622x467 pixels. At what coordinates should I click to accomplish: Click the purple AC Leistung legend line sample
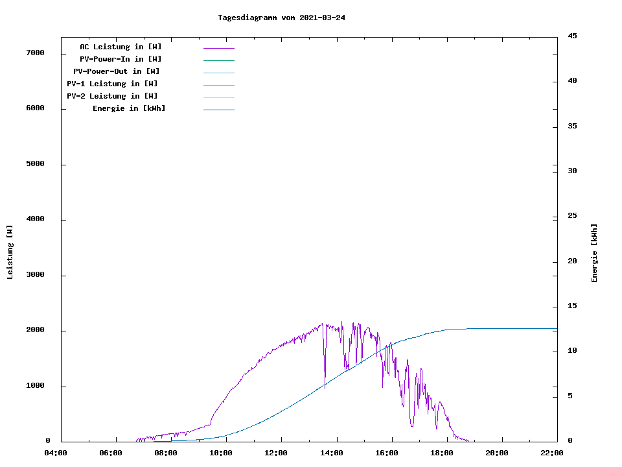(218, 48)
